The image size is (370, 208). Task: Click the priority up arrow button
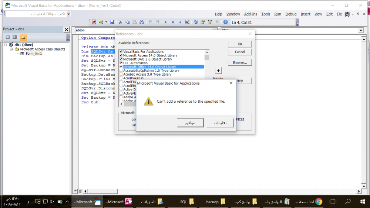[x=218, y=70]
